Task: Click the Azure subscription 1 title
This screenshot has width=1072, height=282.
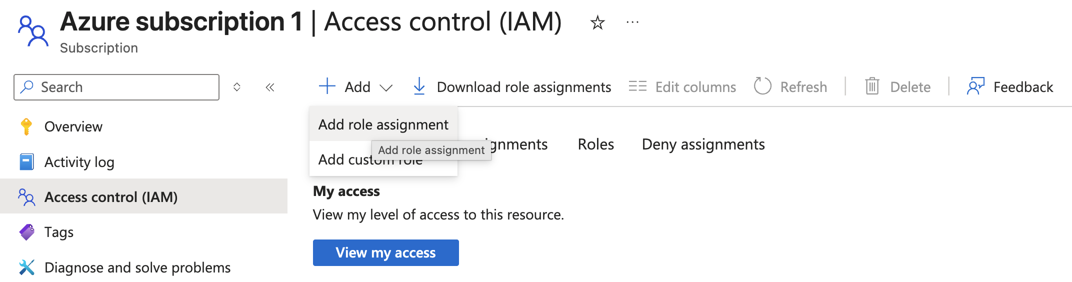Action: (181, 22)
